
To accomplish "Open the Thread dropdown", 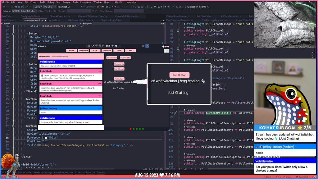I will pos(79,11).
